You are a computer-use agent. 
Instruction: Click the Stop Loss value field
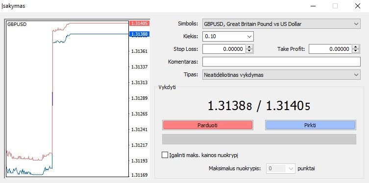[x=224, y=49]
